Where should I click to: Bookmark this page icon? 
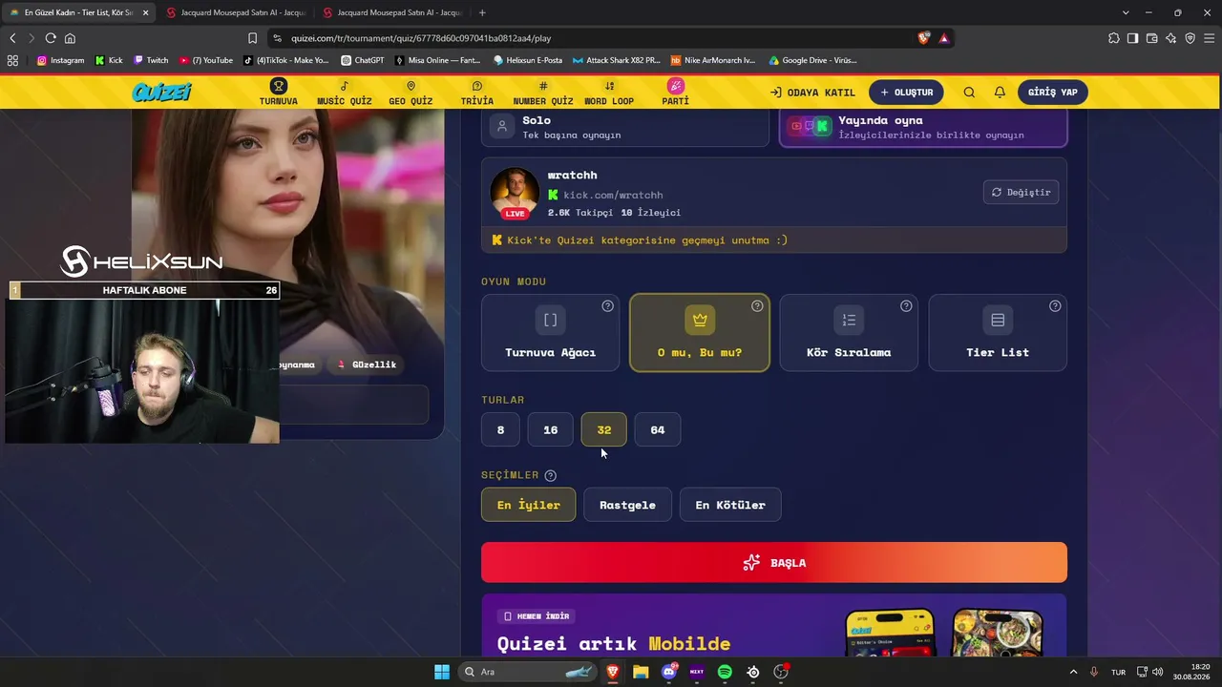tap(252, 38)
